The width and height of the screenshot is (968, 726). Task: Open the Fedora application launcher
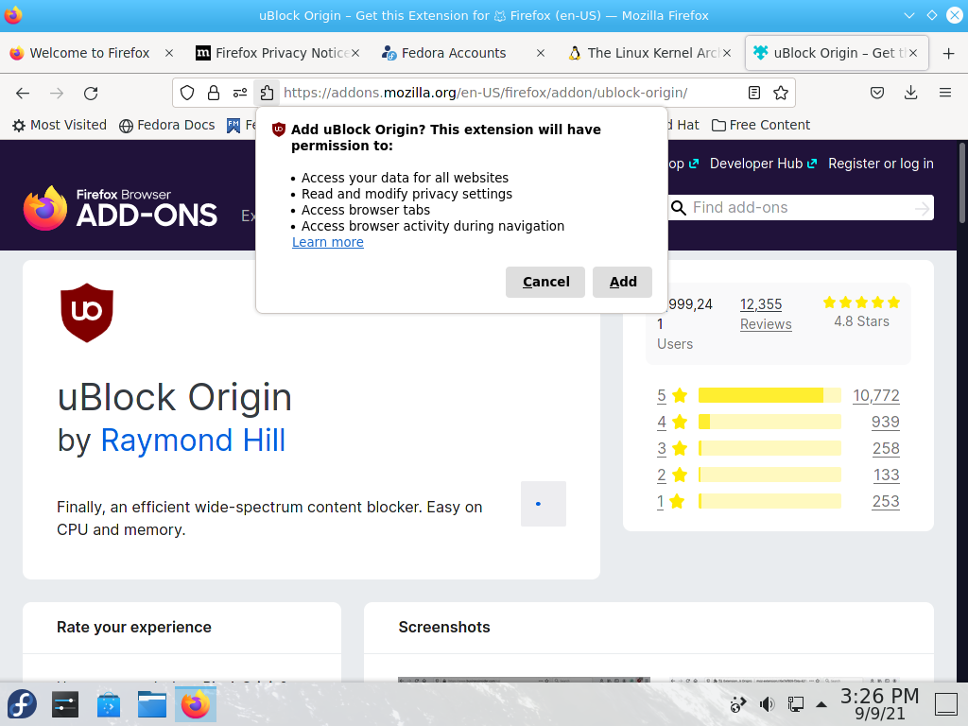pyautogui.click(x=23, y=704)
